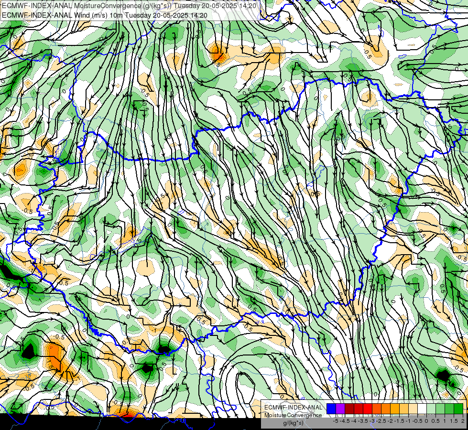Click the ECMWF-INDEX-ANAL label in the legend
This screenshot has width=468, height=430.
pos(293,408)
